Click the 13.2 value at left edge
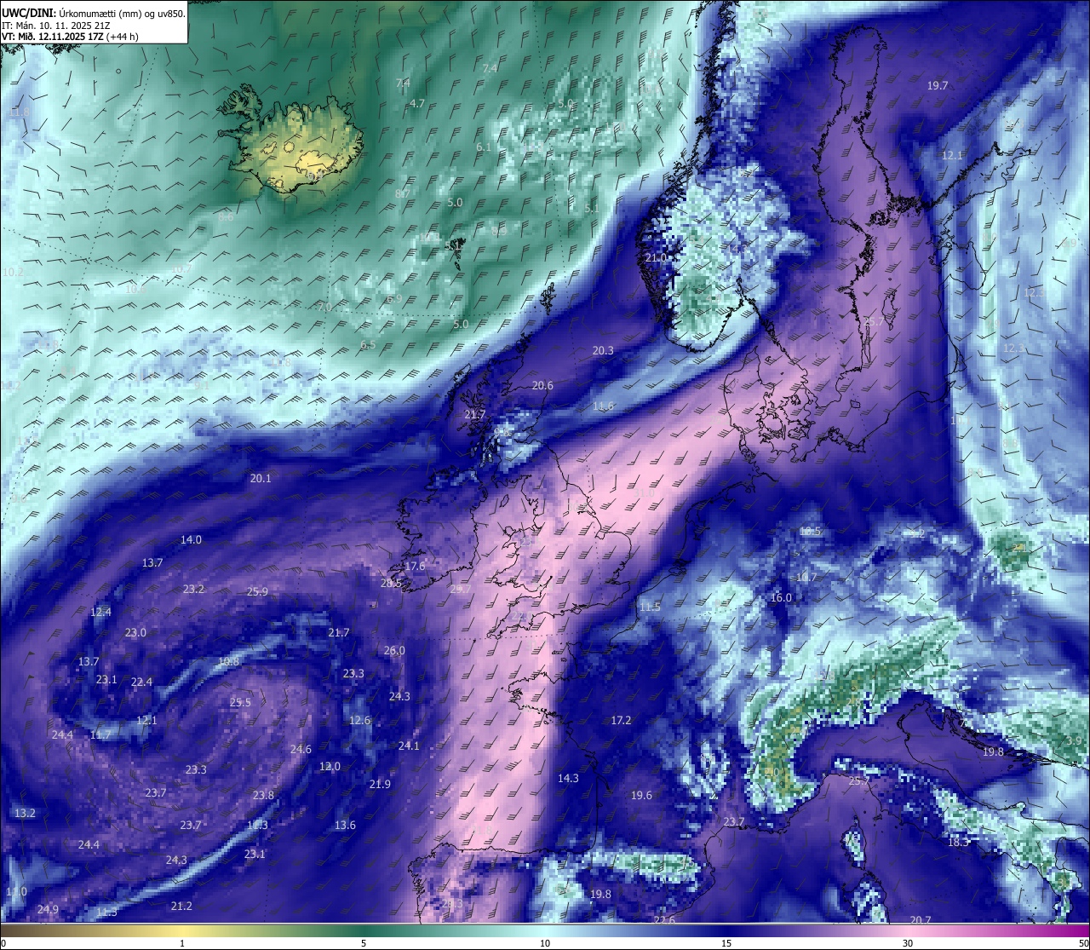This screenshot has height=950, width=1090. 25,813
